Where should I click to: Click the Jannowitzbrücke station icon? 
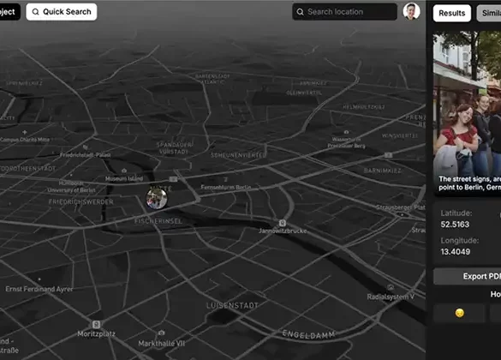tap(283, 223)
